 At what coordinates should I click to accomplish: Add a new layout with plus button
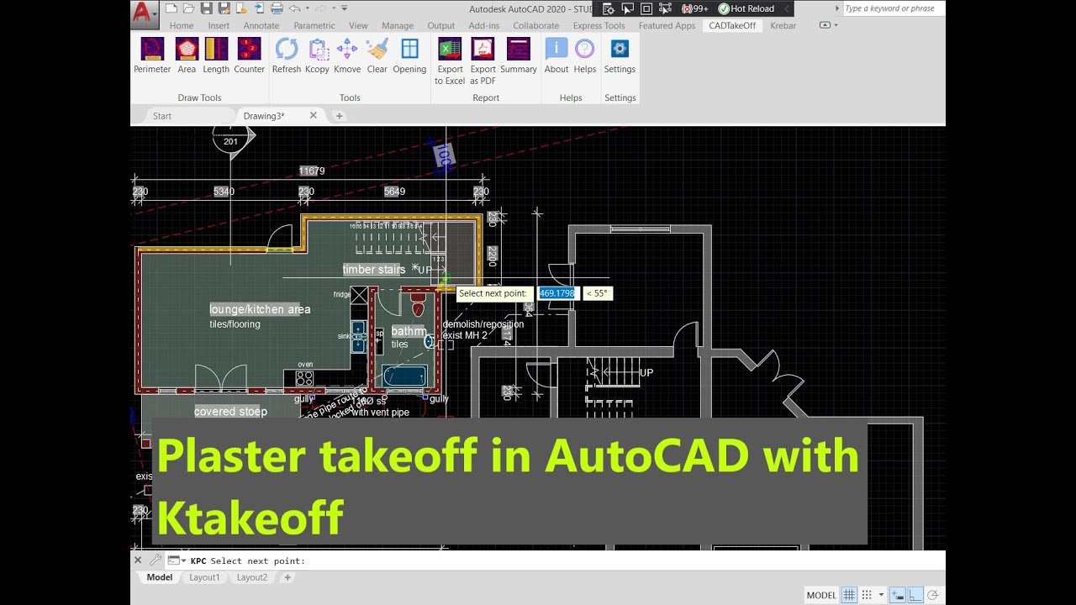287,577
